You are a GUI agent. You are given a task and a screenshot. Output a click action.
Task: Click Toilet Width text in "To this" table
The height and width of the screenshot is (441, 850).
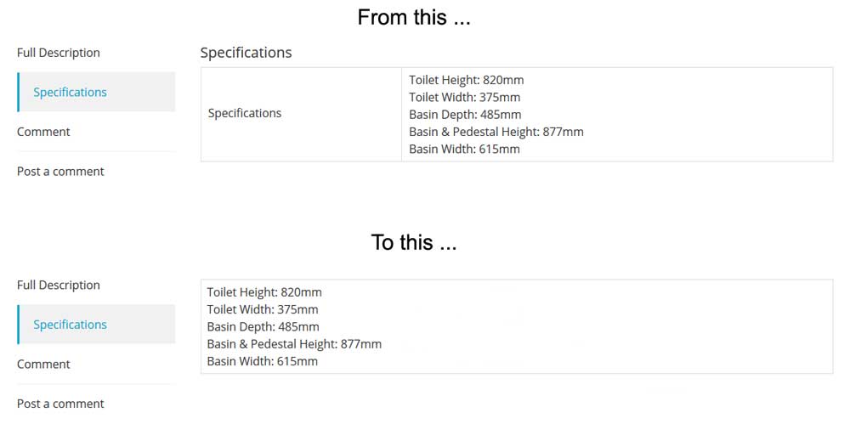(x=263, y=309)
